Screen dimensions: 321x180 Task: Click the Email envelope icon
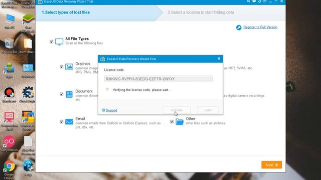point(69,122)
